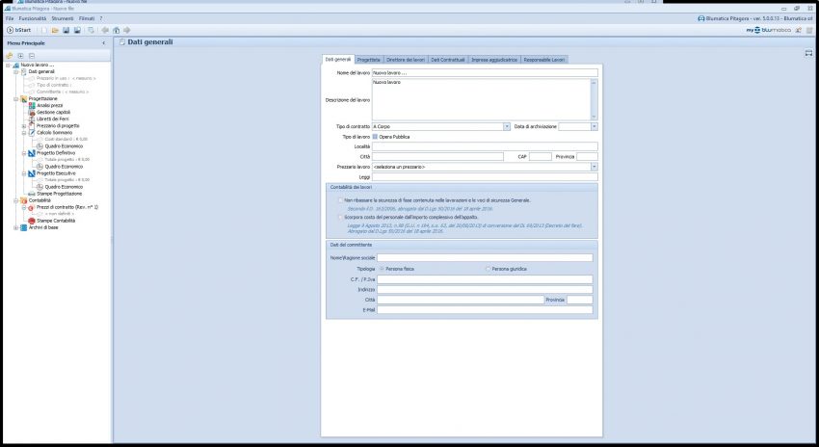
Task: Click the home icon between the arrows
Action: click(116, 30)
